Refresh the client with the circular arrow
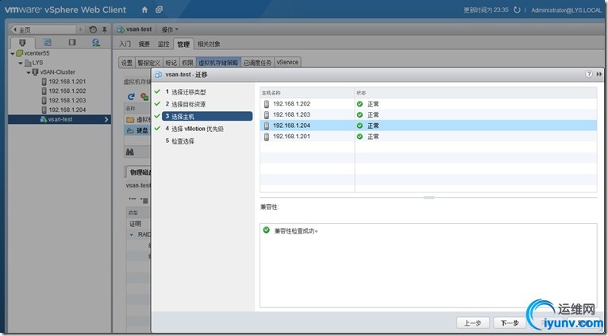This screenshot has height=336, width=608. point(517,10)
